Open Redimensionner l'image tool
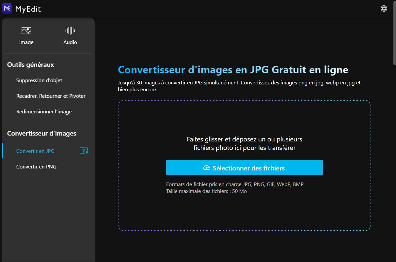This screenshot has height=262, width=396. pyautogui.click(x=44, y=111)
